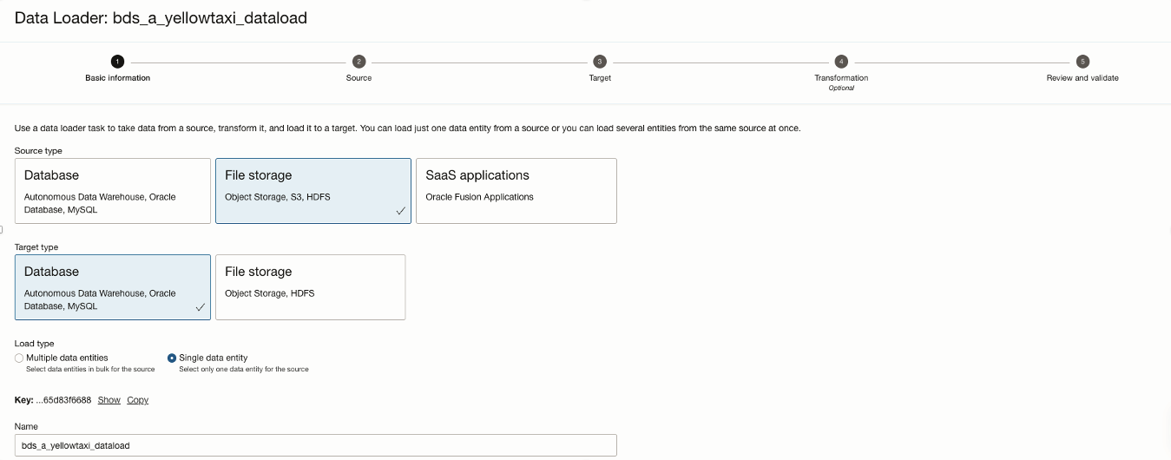Click the checkmark on Database target card
This screenshot has width=1171, height=460.
200,307
